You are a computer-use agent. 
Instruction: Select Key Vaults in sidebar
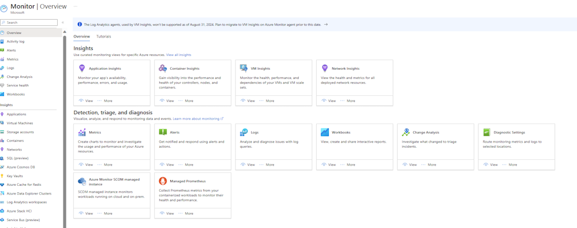coord(15,176)
